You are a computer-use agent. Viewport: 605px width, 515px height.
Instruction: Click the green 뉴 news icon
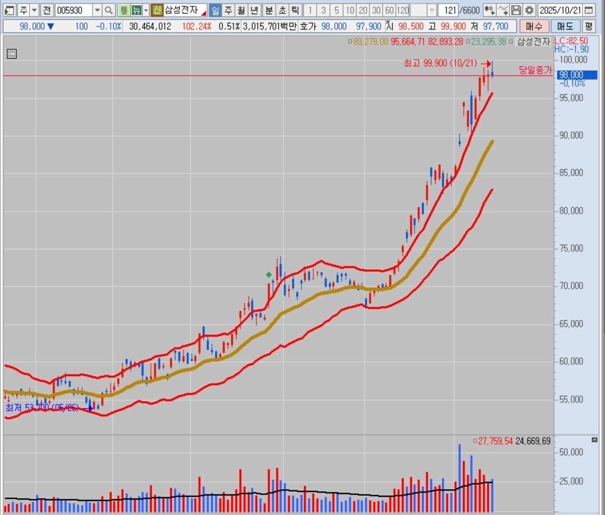point(136,10)
